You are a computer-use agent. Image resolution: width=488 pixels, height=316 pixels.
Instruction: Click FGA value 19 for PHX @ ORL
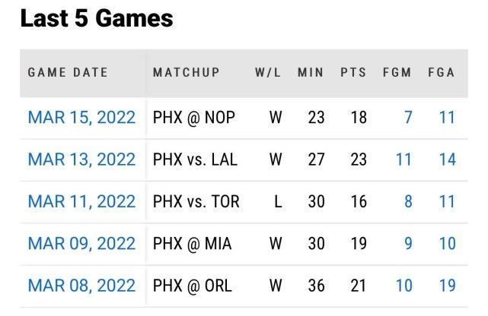(x=447, y=286)
